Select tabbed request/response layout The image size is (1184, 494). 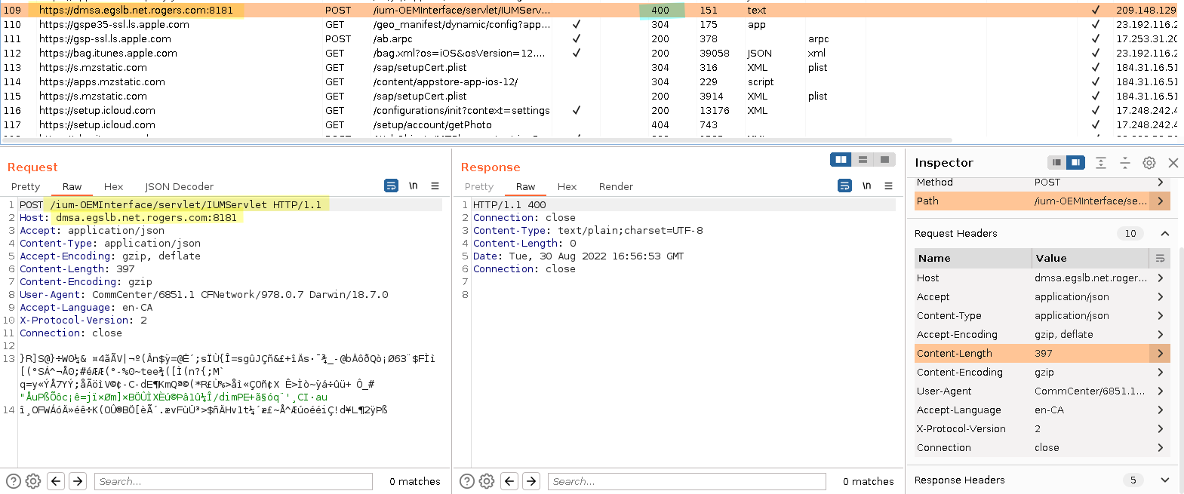(x=884, y=159)
